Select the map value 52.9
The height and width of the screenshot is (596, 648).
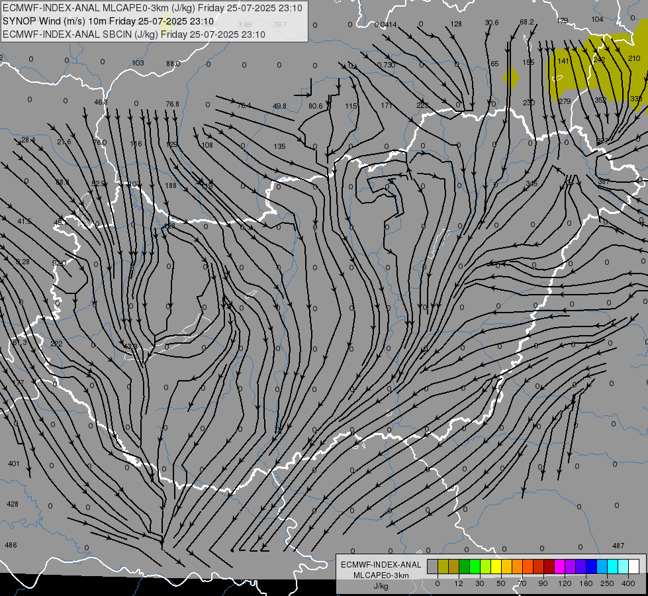tap(99, 183)
